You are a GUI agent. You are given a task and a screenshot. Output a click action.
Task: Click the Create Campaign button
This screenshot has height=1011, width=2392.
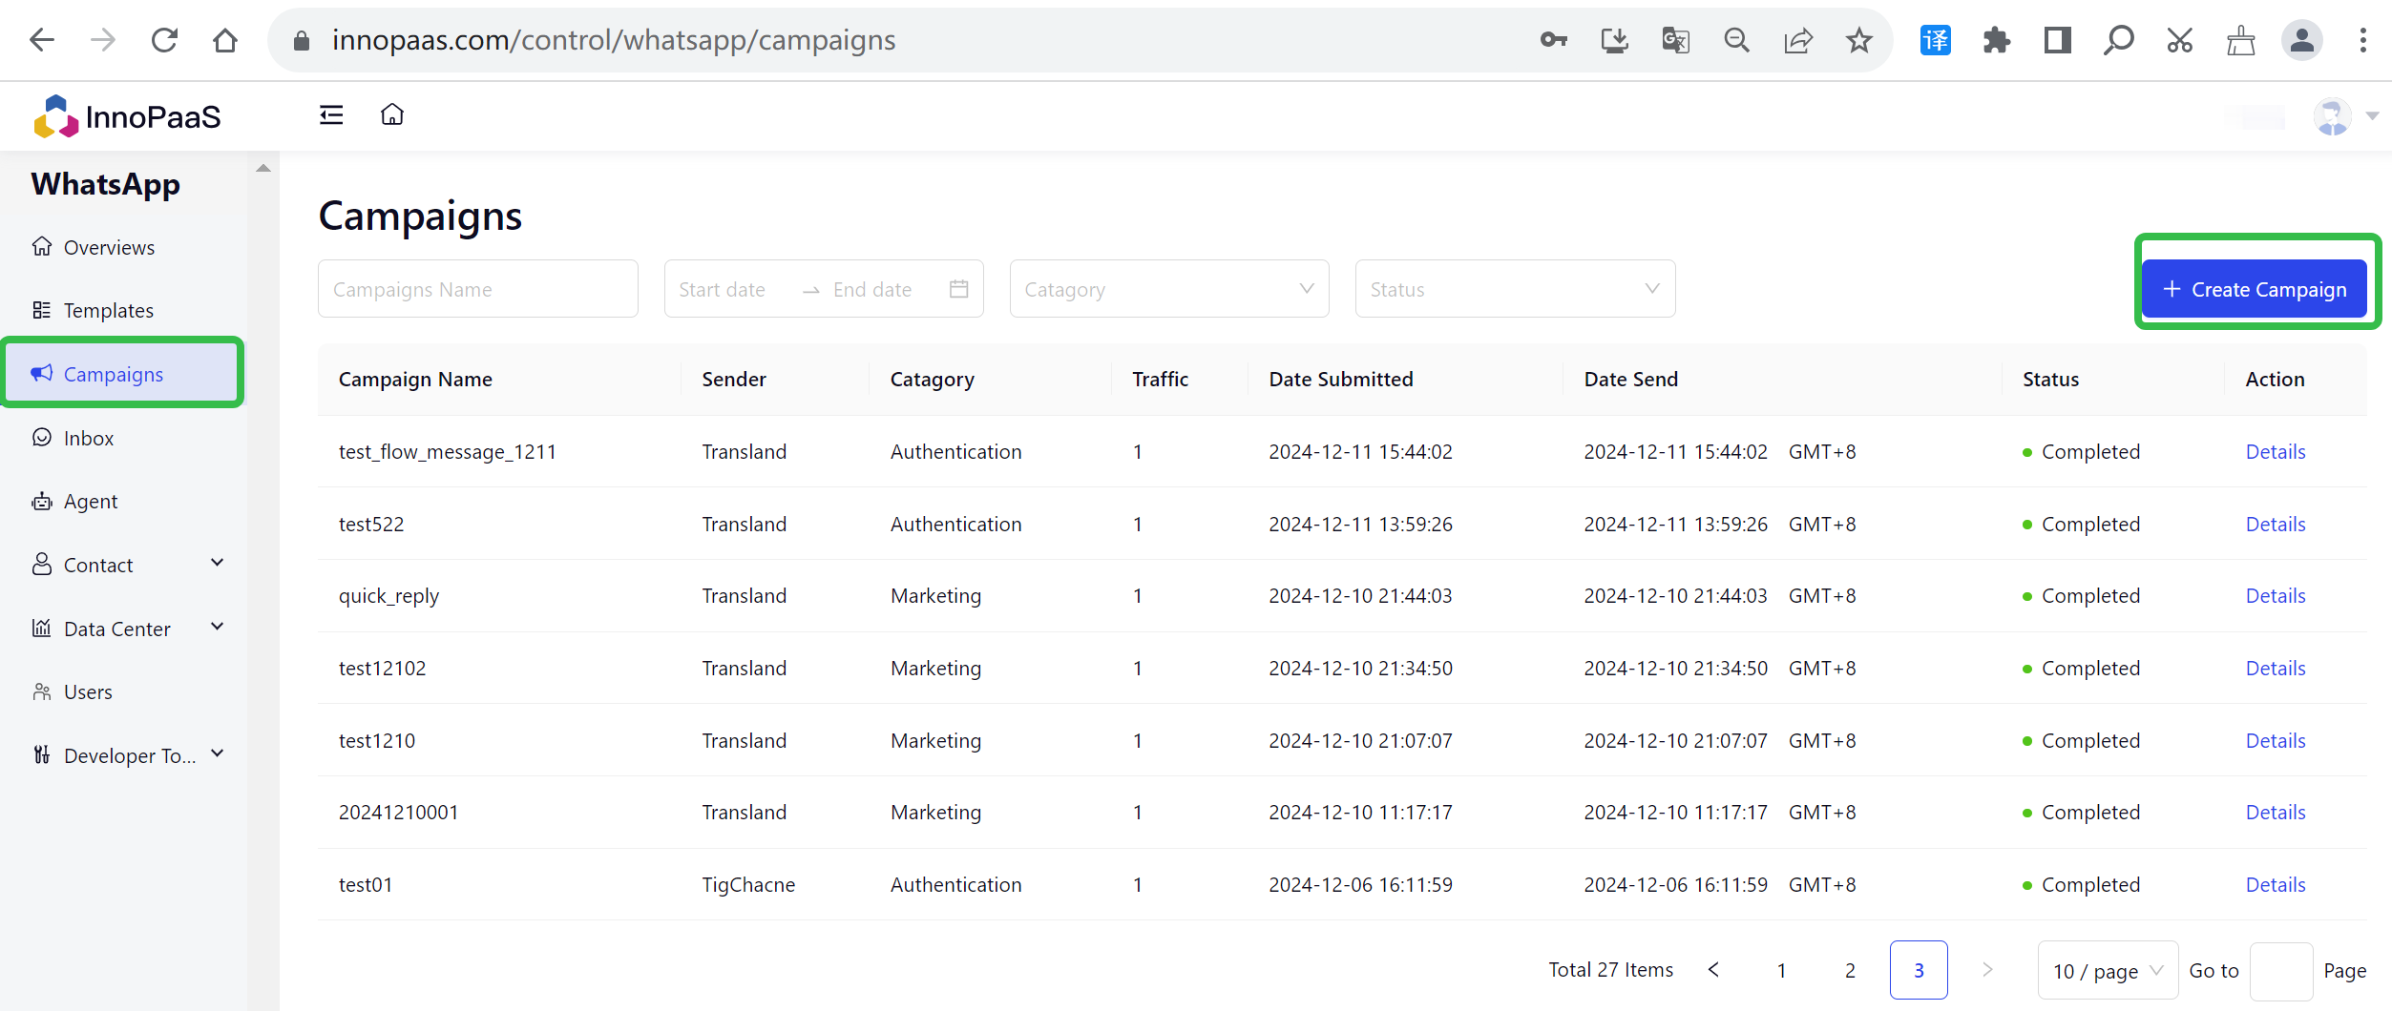coord(2254,289)
